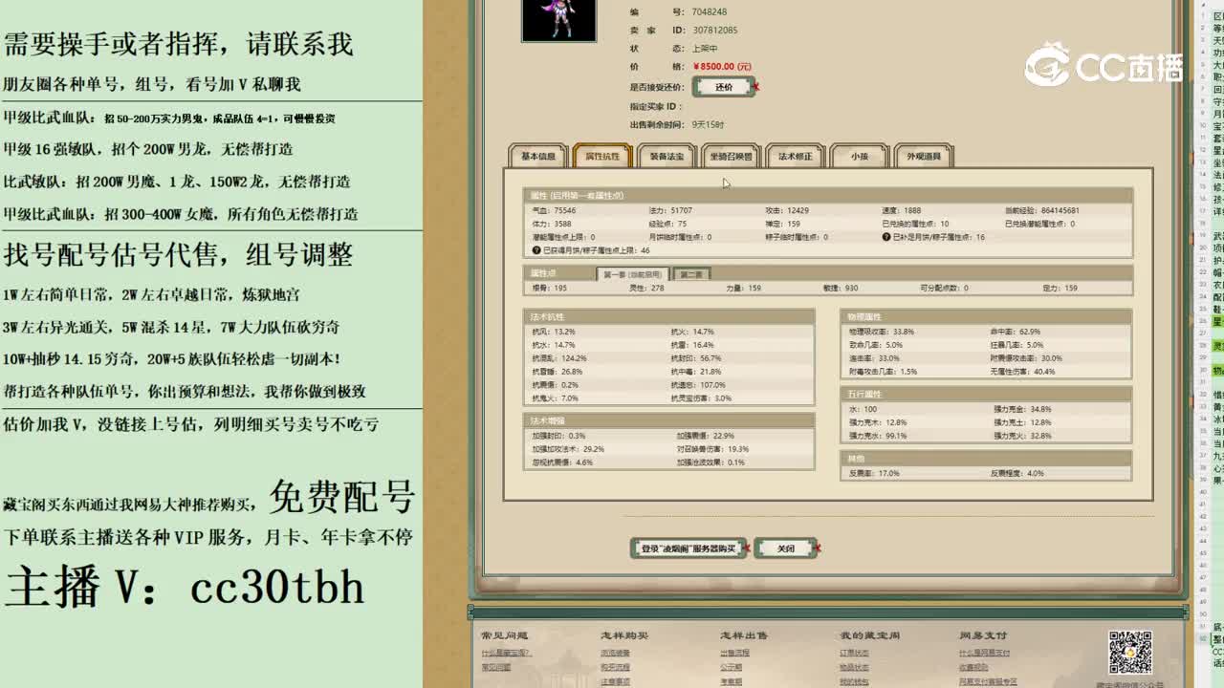
Task: Open the 什么是网易支付 footer link
Action: tap(984, 654)
